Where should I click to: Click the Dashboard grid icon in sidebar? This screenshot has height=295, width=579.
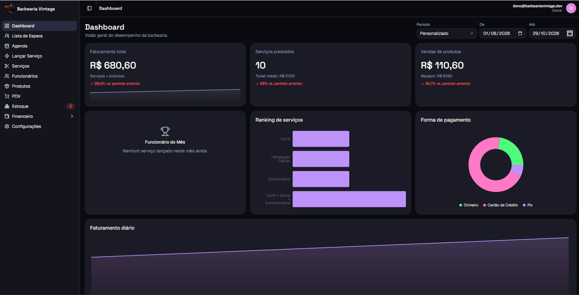click(x=7, y=26)
